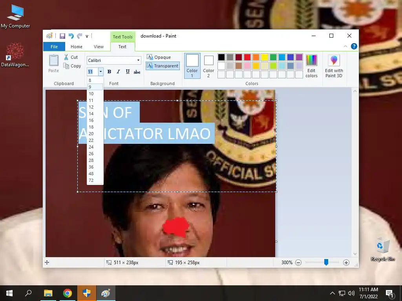Select font size 72 from list
402x301 pixels.
[95, 180]
